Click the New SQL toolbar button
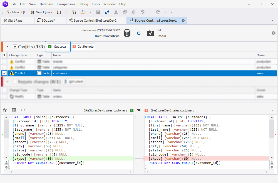Viewport: 278px width, 183px height. pos(16,12)
